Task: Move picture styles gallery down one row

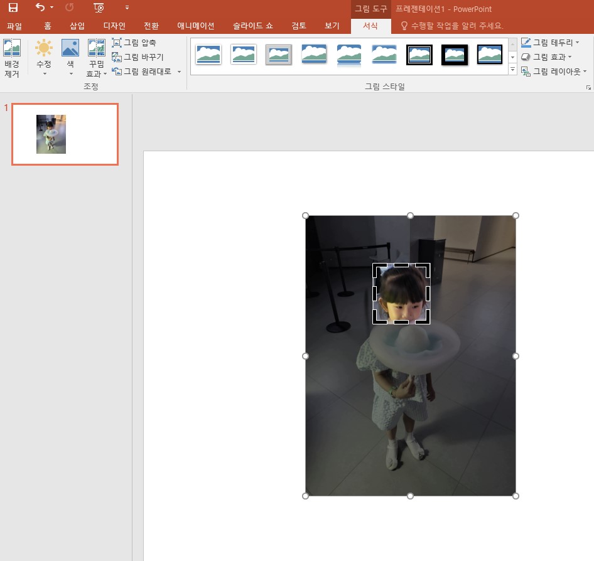Action: coord(512,57)
